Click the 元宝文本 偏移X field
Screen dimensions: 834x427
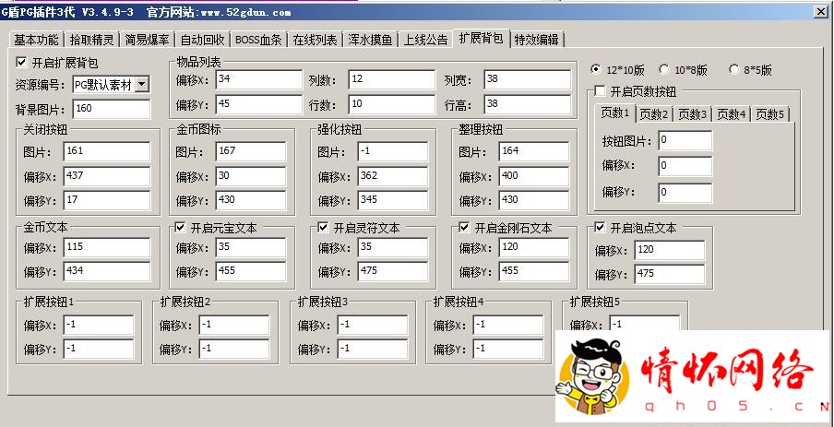click(251, 247)
